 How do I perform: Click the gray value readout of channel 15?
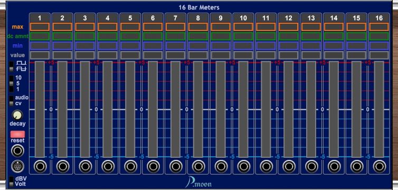(356, 55)
